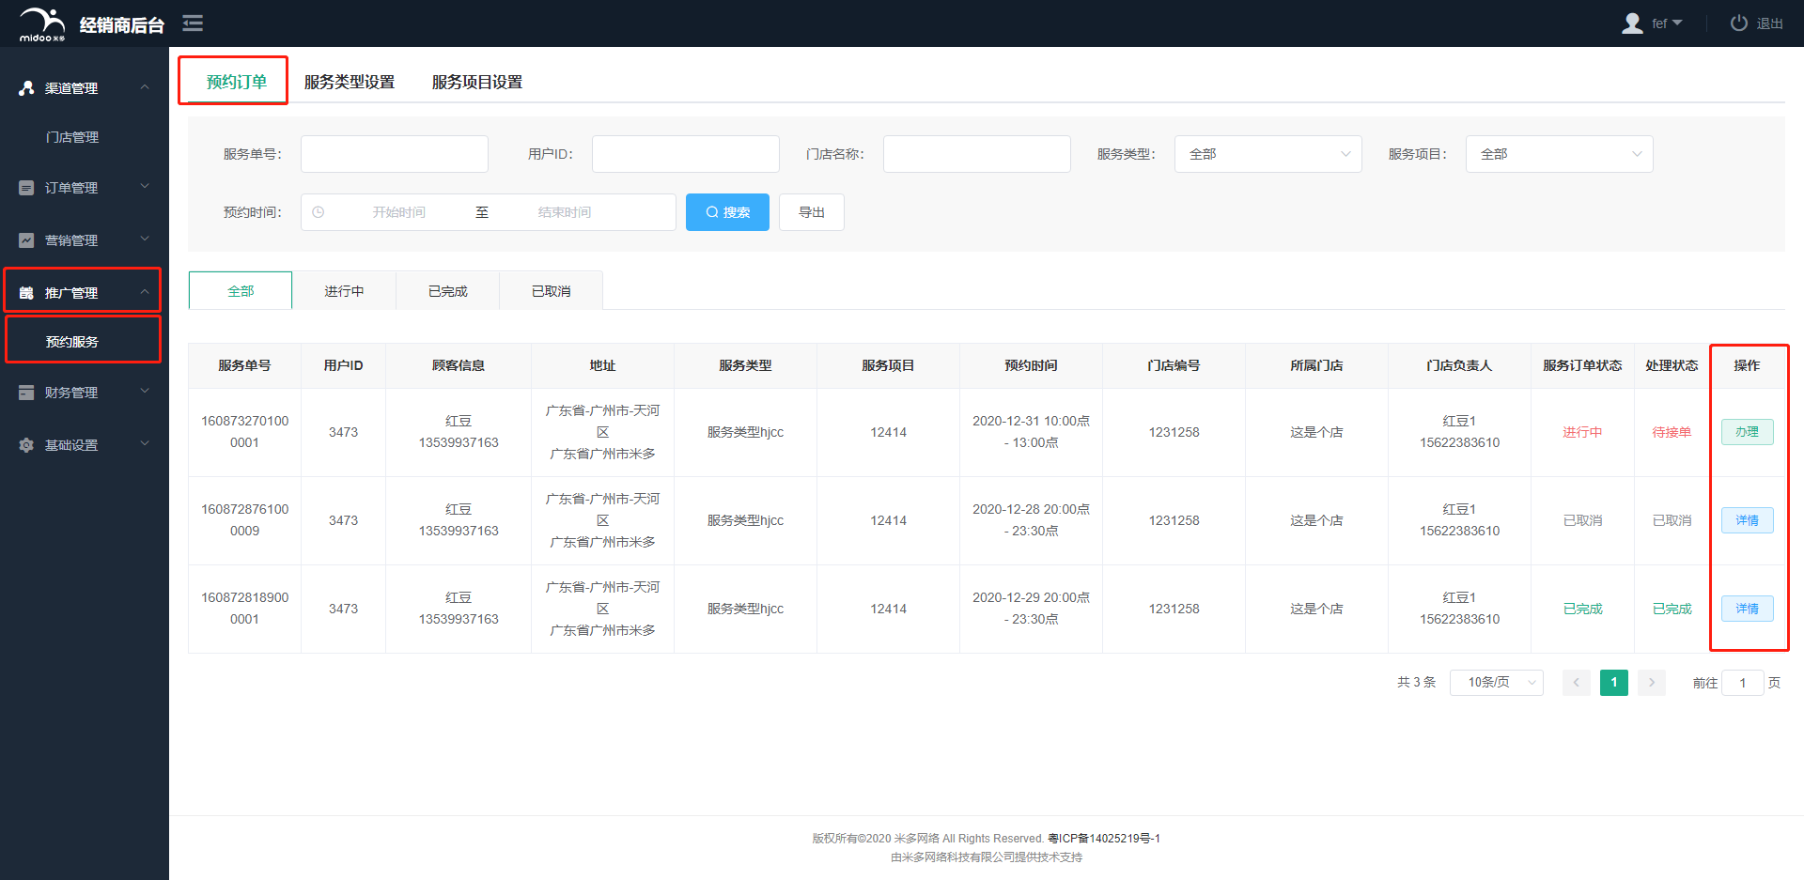Expand the 订单管理 menu chevron
This screenshot has height=880, width=1804.
145,187
